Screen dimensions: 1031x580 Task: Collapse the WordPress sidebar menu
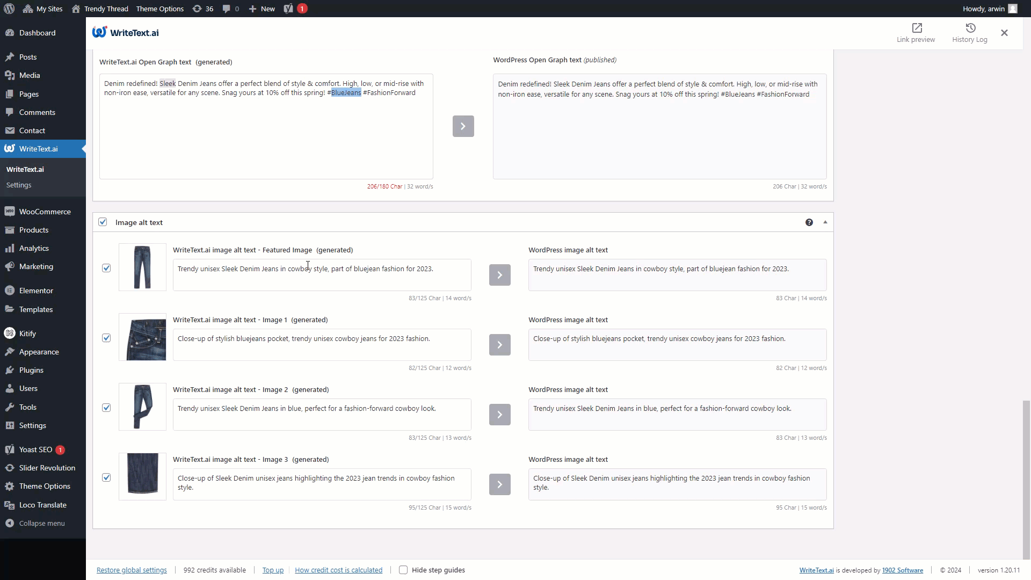pos(35,523)
